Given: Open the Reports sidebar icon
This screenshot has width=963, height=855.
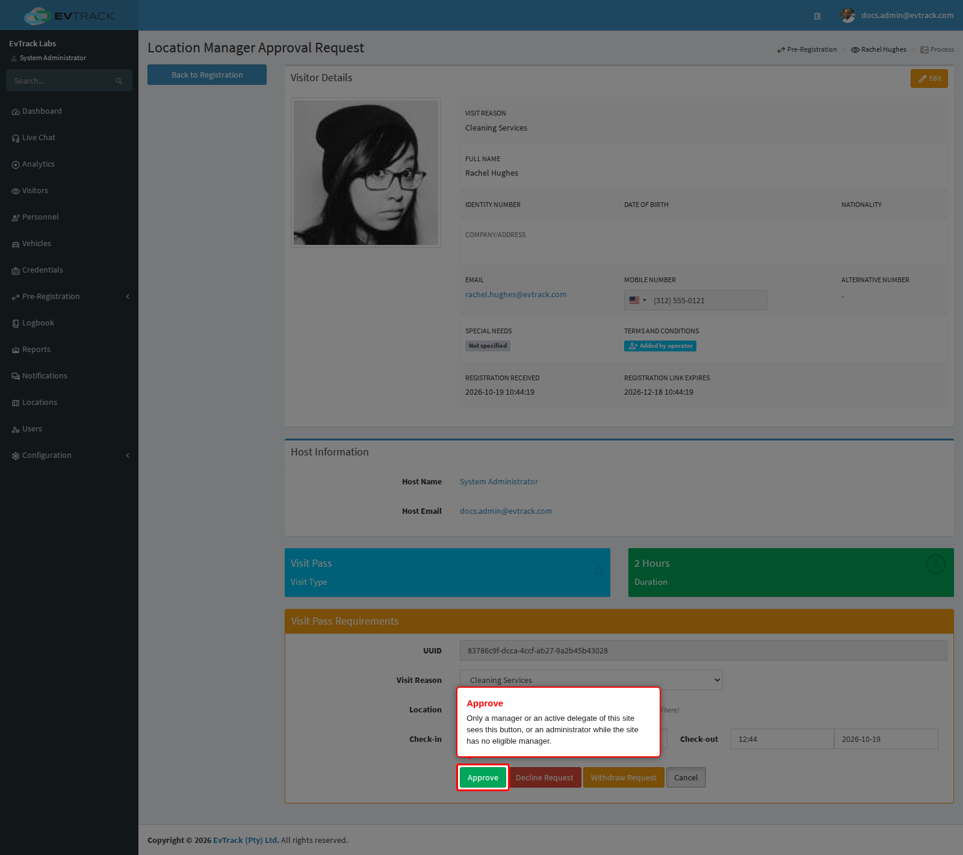Looking at the screenshot, I should 16,350.
